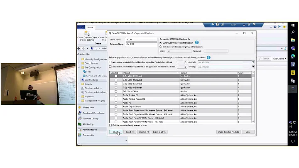Click the help icon after the scan conditions text
299x168 pixels.
coord(208,57)
